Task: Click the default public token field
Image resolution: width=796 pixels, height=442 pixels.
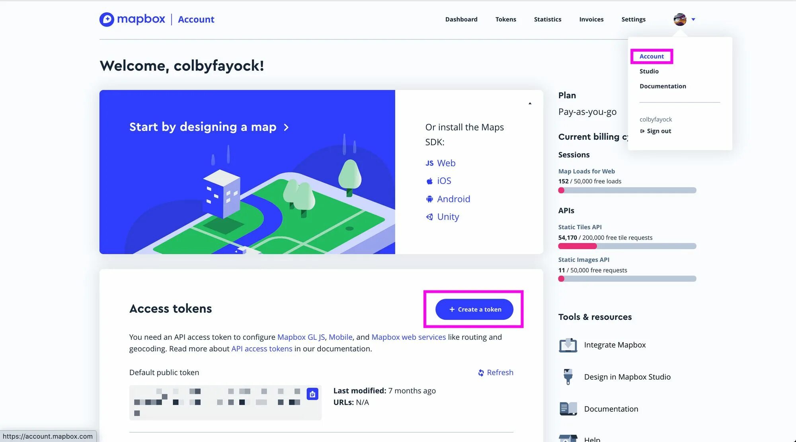Action: point(225,403)
